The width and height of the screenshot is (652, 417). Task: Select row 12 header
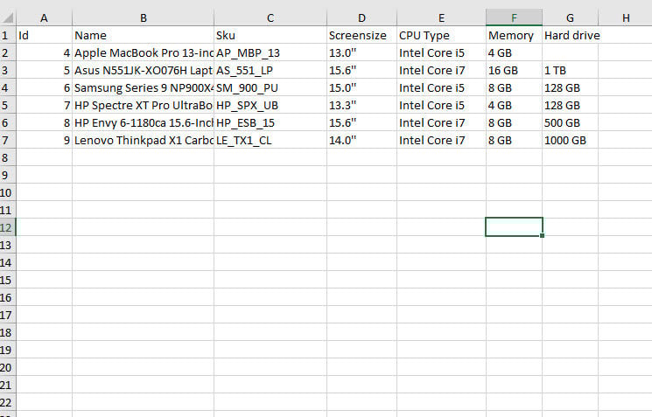coord(8,227)
